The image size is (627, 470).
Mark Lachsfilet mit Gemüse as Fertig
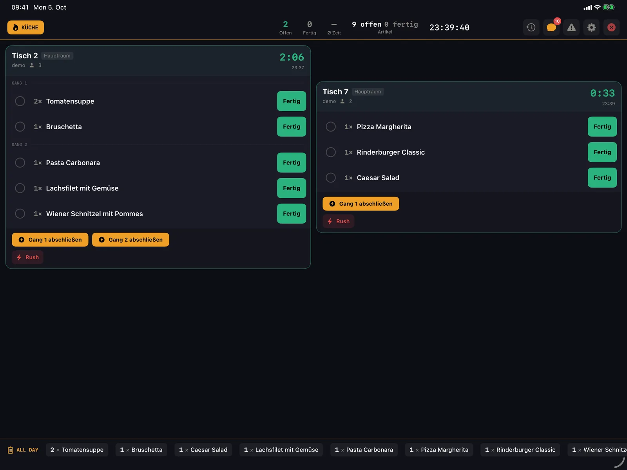point(292,188)
